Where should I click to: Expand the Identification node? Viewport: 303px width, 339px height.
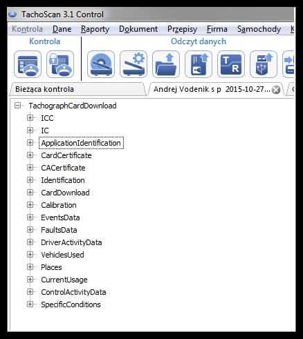click(30, 180)
